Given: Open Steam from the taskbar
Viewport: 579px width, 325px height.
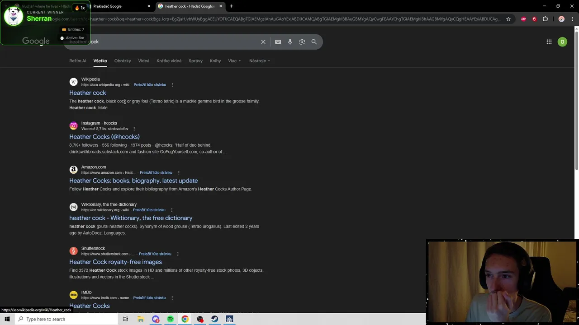Looking at the screenshot, I should (x=214, y=319).
